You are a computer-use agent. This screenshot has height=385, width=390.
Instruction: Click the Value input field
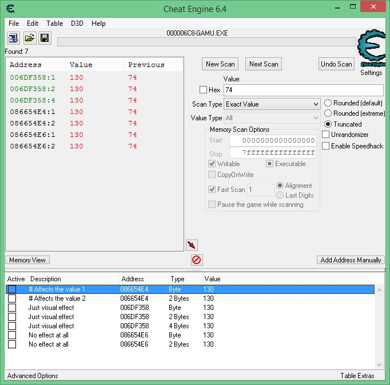303,91
